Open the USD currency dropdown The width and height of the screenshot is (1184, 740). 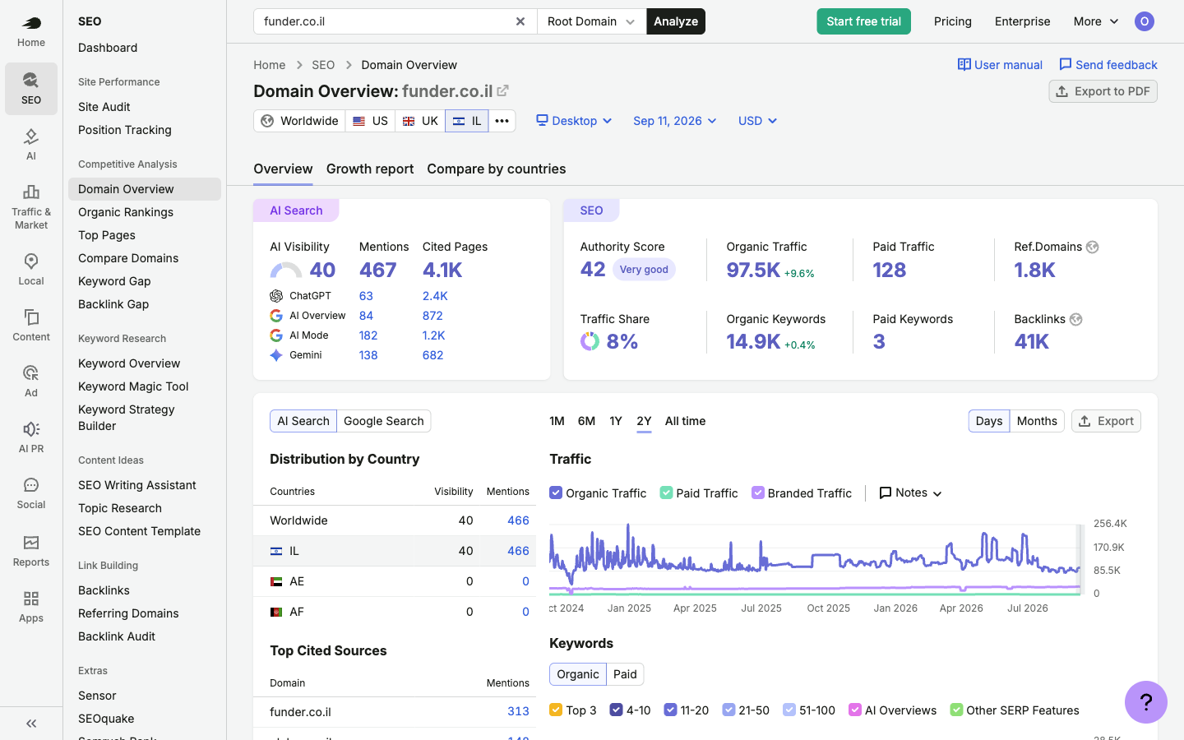(x=757, y=121)
